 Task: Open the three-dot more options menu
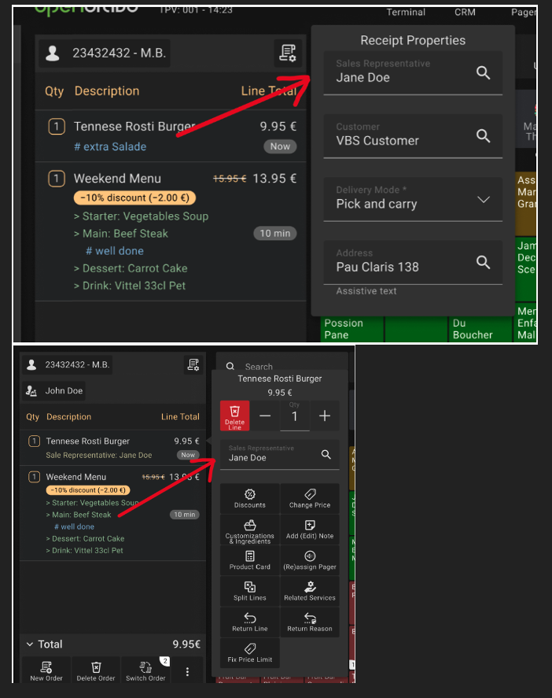pyautogui.click(x=187, y=671)
